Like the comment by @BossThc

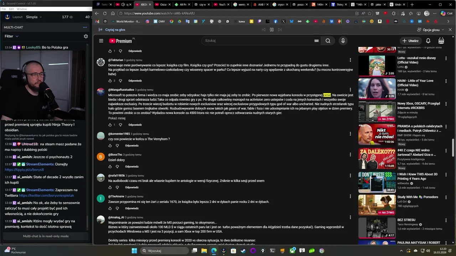coord(110,166)
